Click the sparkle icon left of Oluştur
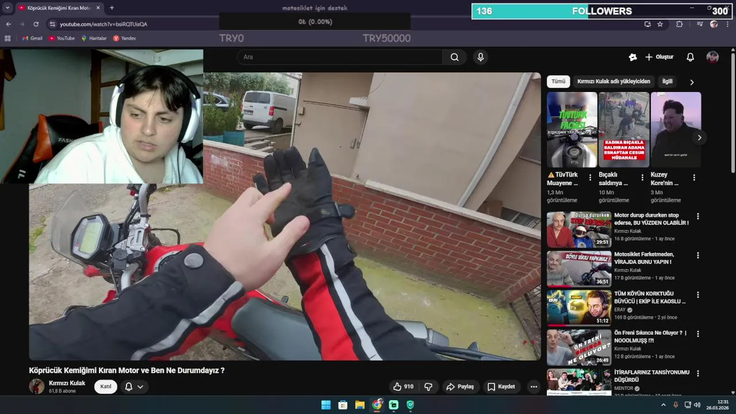The width and height of the screenshot is (736, 414). (x=633, y=57)
